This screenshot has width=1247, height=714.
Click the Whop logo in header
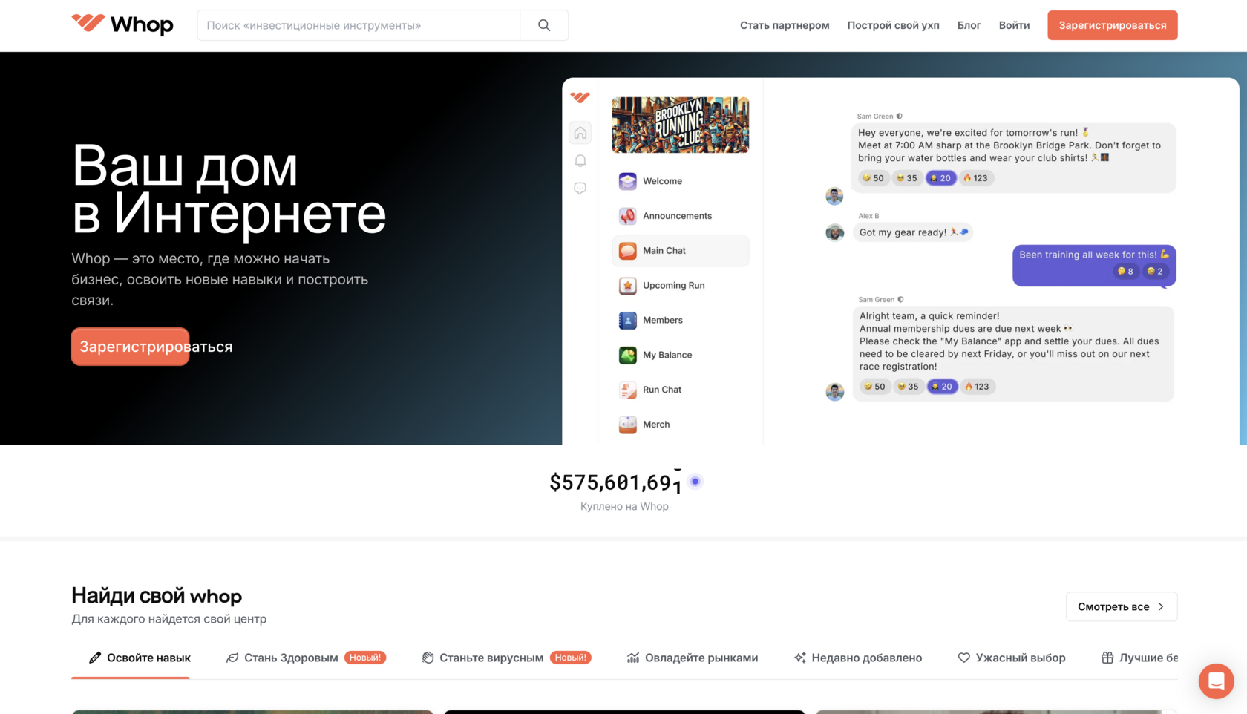pyautogui.click(x=122, y=24)
